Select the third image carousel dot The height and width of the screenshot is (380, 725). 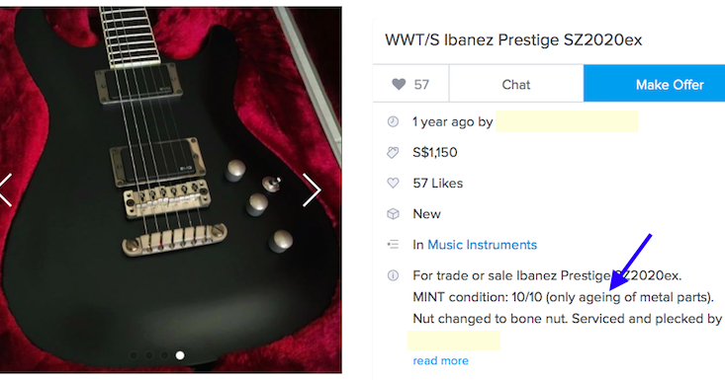(164, 355)
